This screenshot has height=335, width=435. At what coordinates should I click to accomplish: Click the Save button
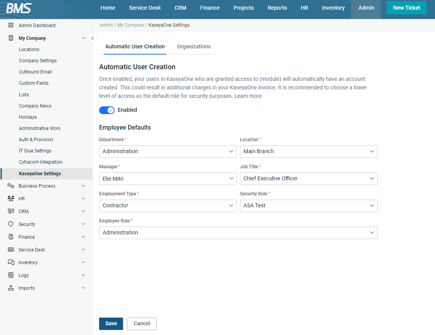[x=111, y=324]
